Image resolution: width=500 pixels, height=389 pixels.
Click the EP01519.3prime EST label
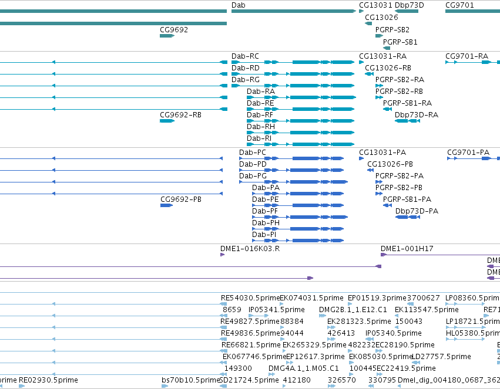pyautogui.click(x=377, y=298)
